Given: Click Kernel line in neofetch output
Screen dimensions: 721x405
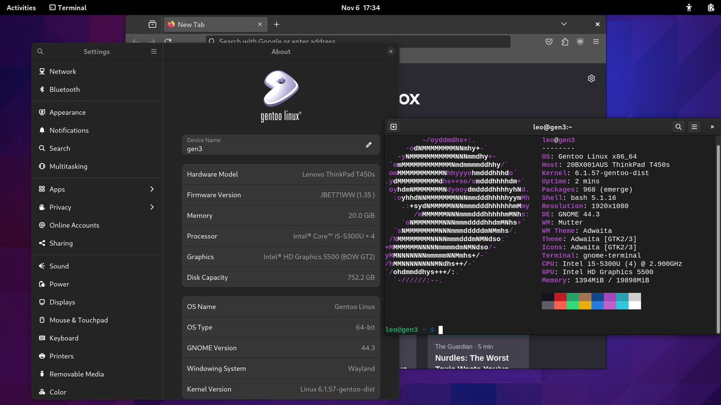Looking at the screenshot, I should point(595,173).
